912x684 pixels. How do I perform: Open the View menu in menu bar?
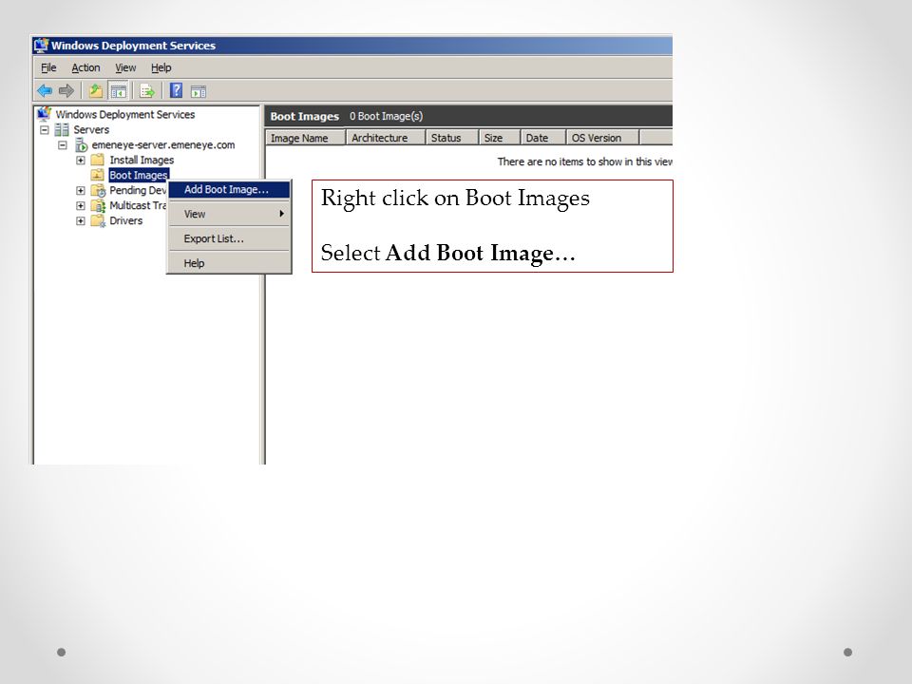(x=125, y=67)
